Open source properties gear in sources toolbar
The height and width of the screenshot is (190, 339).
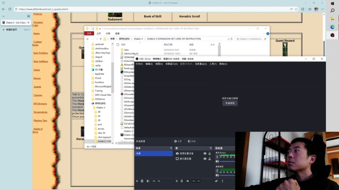pyautogui.click(x=188, y=181)
